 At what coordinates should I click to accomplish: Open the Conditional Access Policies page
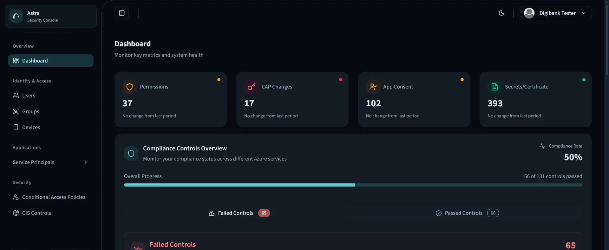click(x=54, y=197)
